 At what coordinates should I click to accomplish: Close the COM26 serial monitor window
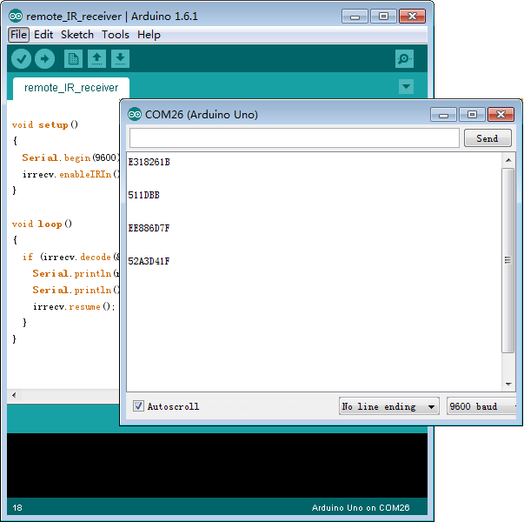tap(501, 115)
